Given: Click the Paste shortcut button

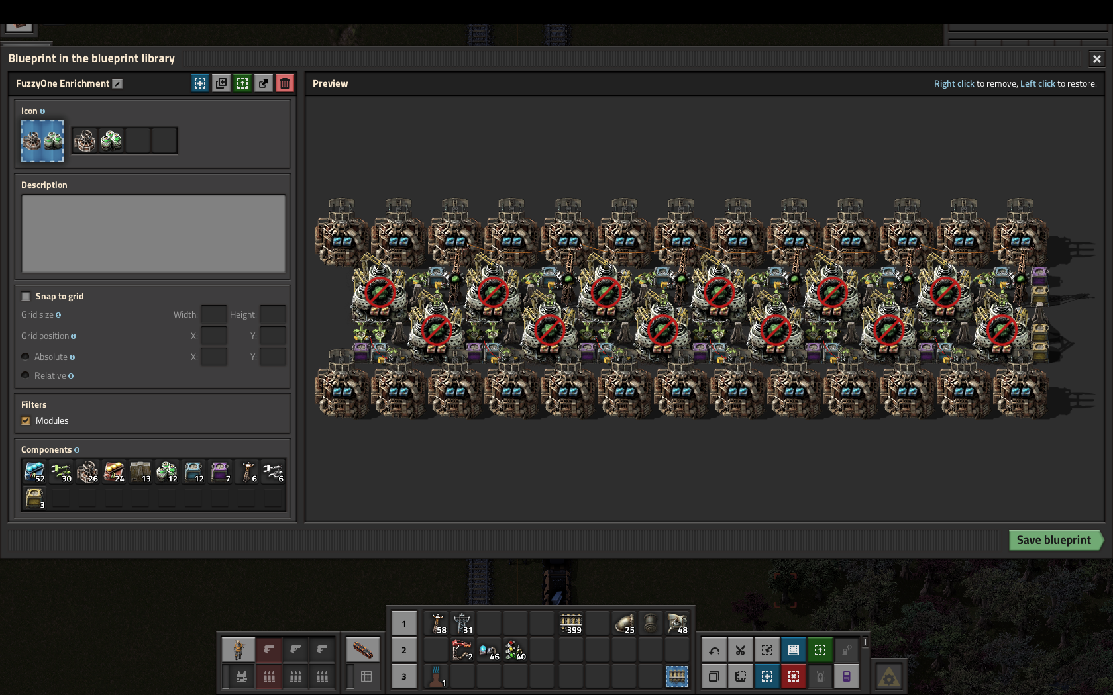Looking at the screenshot, I should (741, 676).
